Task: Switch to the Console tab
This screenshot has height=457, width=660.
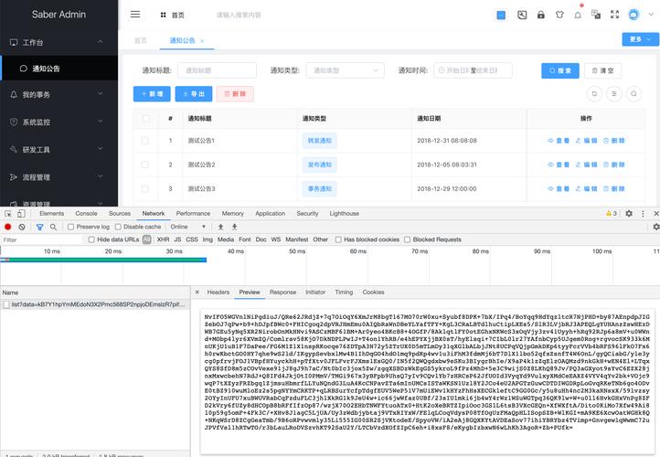Action: pyautogui.click(x=86, y=213)
